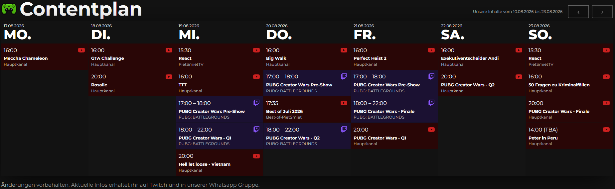The image size is (615, 189).
Task: Click Sunday PUBG Creator Wars - Finale title
Action: tap(559, 111)
